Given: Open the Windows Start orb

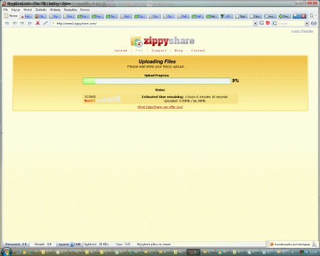Looking at the screenshot, I should [6, 252].
